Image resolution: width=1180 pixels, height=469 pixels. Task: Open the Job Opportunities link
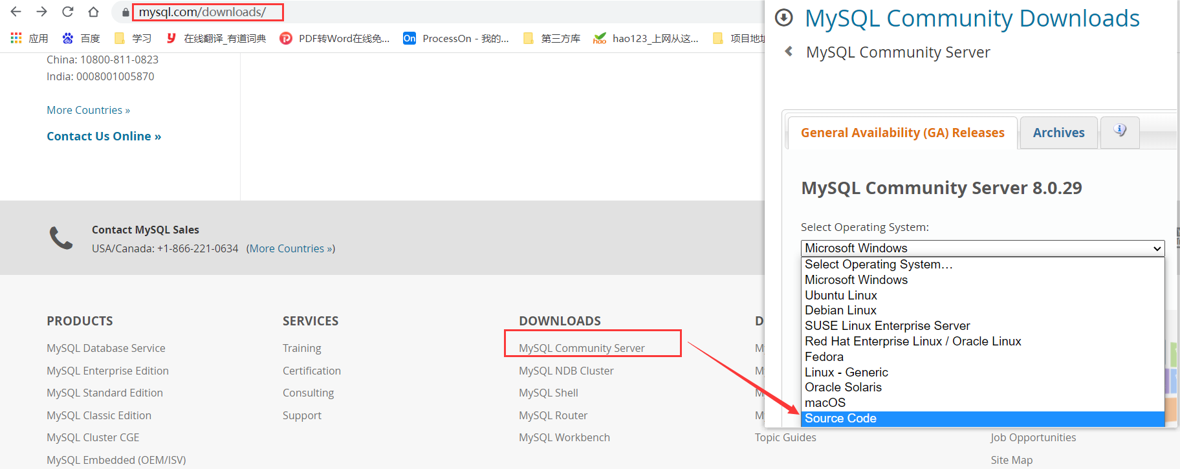tap(1033, 437)
